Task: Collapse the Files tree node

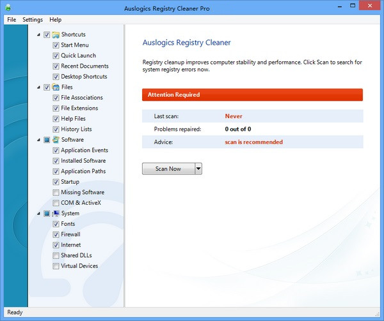Action: pos(38,87)
